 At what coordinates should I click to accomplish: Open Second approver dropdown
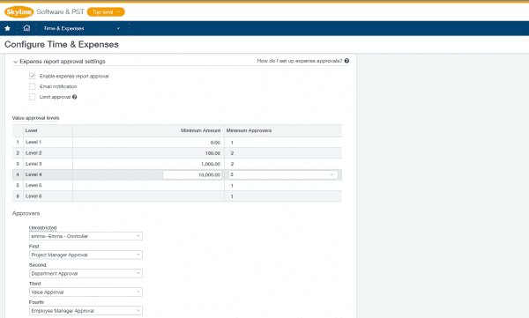point(86,273)
